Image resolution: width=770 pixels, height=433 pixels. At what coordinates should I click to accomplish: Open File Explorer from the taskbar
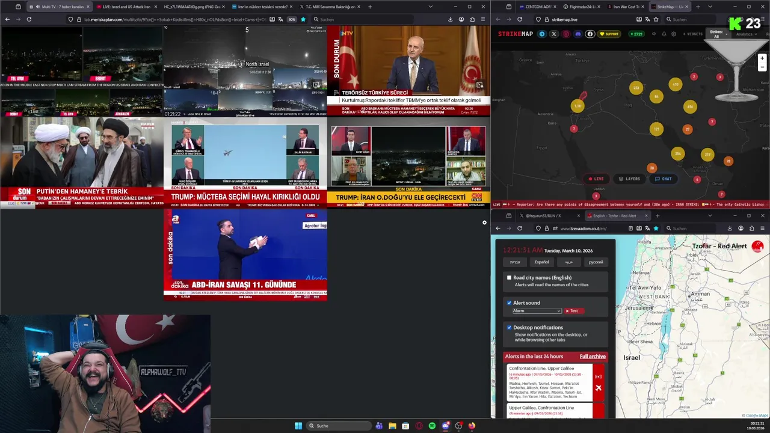pos(392,426)
